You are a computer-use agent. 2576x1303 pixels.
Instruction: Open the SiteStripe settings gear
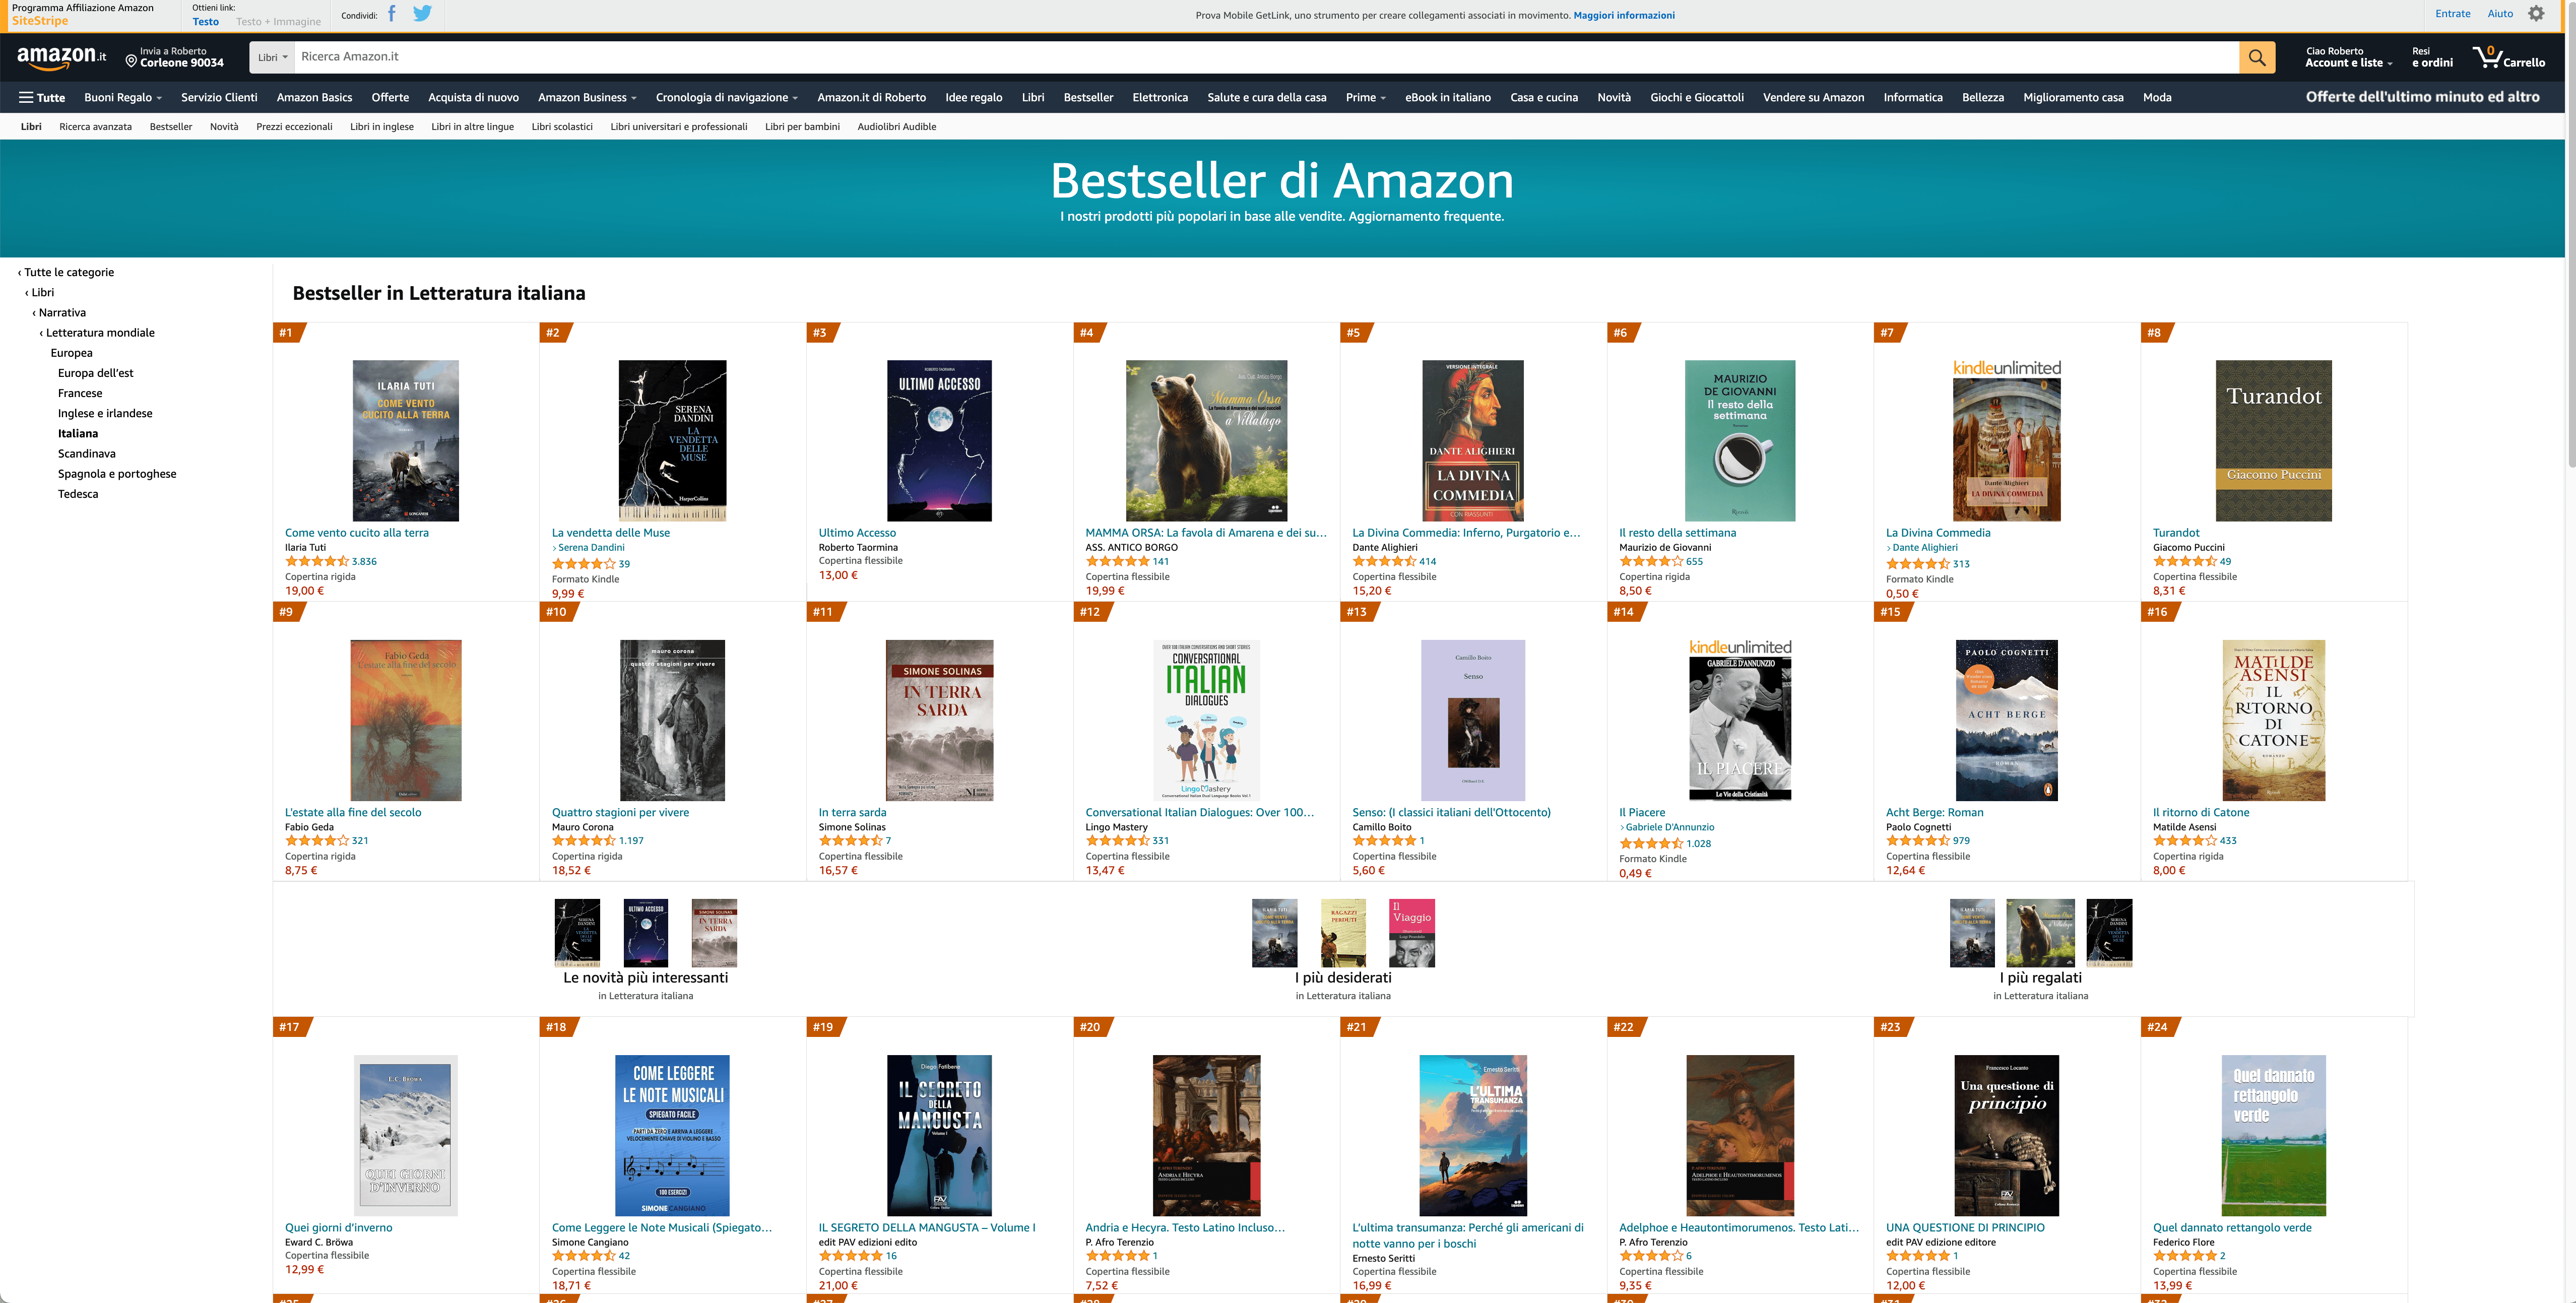[x=2536, y=14]
